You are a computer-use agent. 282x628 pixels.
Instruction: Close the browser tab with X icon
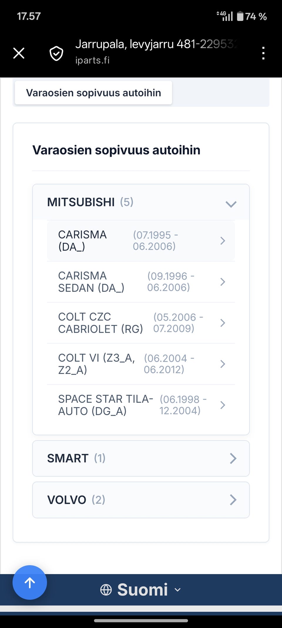point(19,53)
